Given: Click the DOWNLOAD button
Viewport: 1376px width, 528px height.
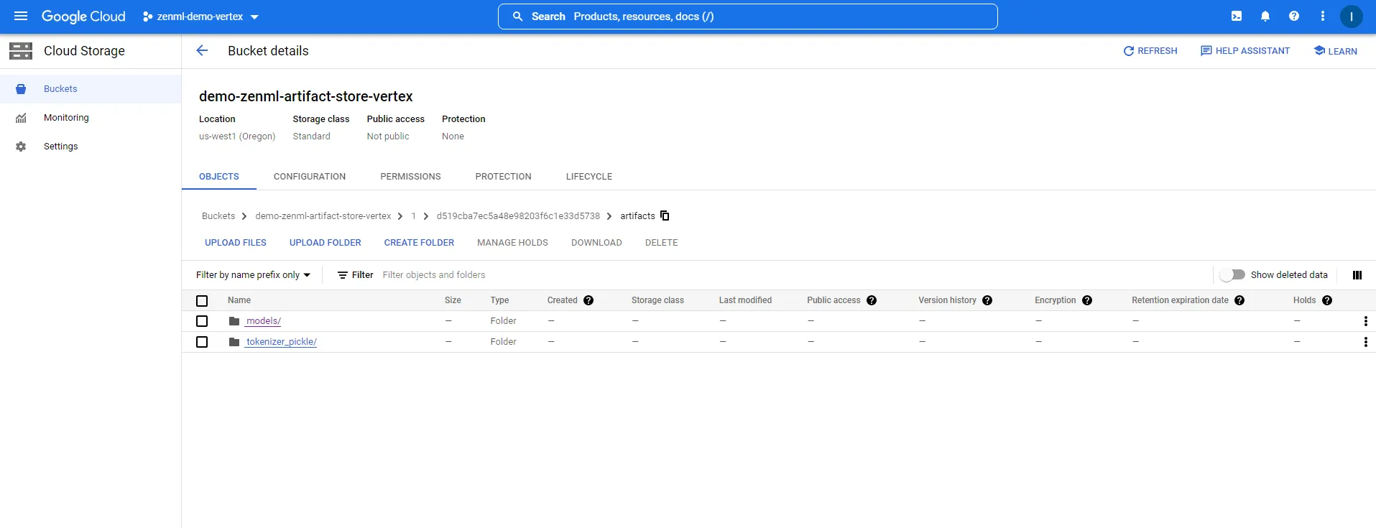Looking at the screenshot, I should tap(596, 243).
